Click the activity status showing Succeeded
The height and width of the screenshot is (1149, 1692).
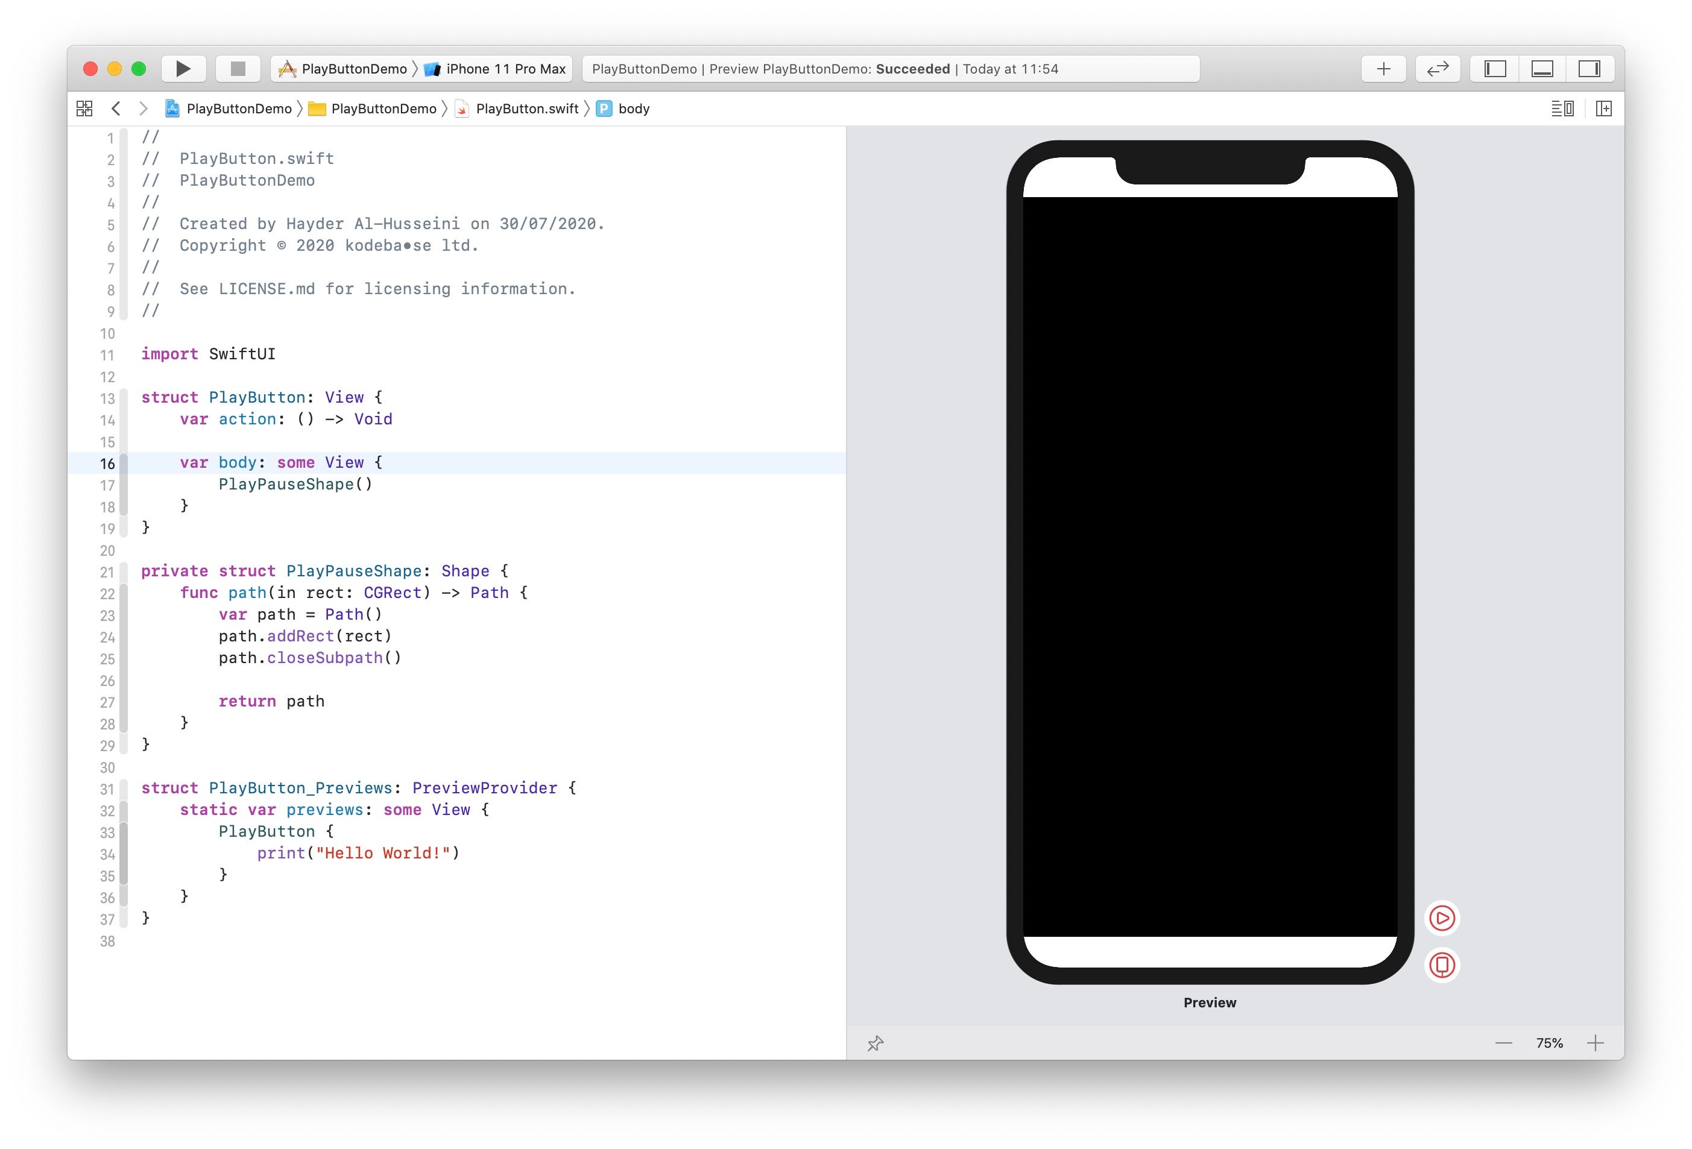pyautogui.click(x=891, y=68)
